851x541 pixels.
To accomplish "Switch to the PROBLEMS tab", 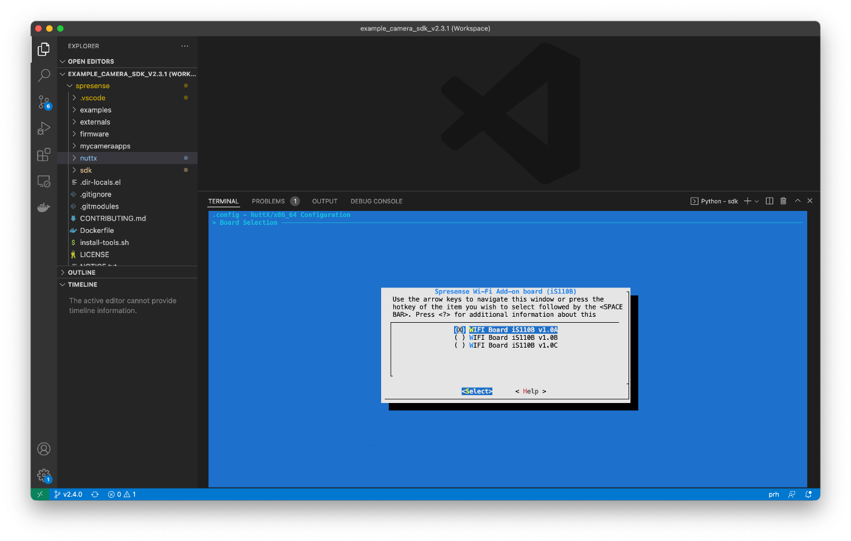I will (x=268, y=201).
